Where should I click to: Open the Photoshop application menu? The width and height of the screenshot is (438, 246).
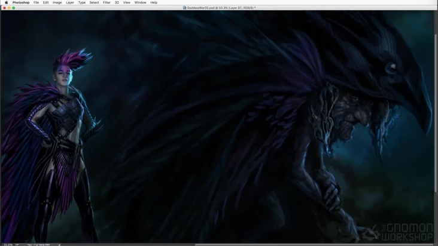(21, 2)
